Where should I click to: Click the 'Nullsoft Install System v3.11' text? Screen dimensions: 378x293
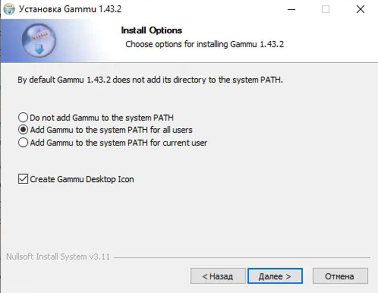point(58,257)
